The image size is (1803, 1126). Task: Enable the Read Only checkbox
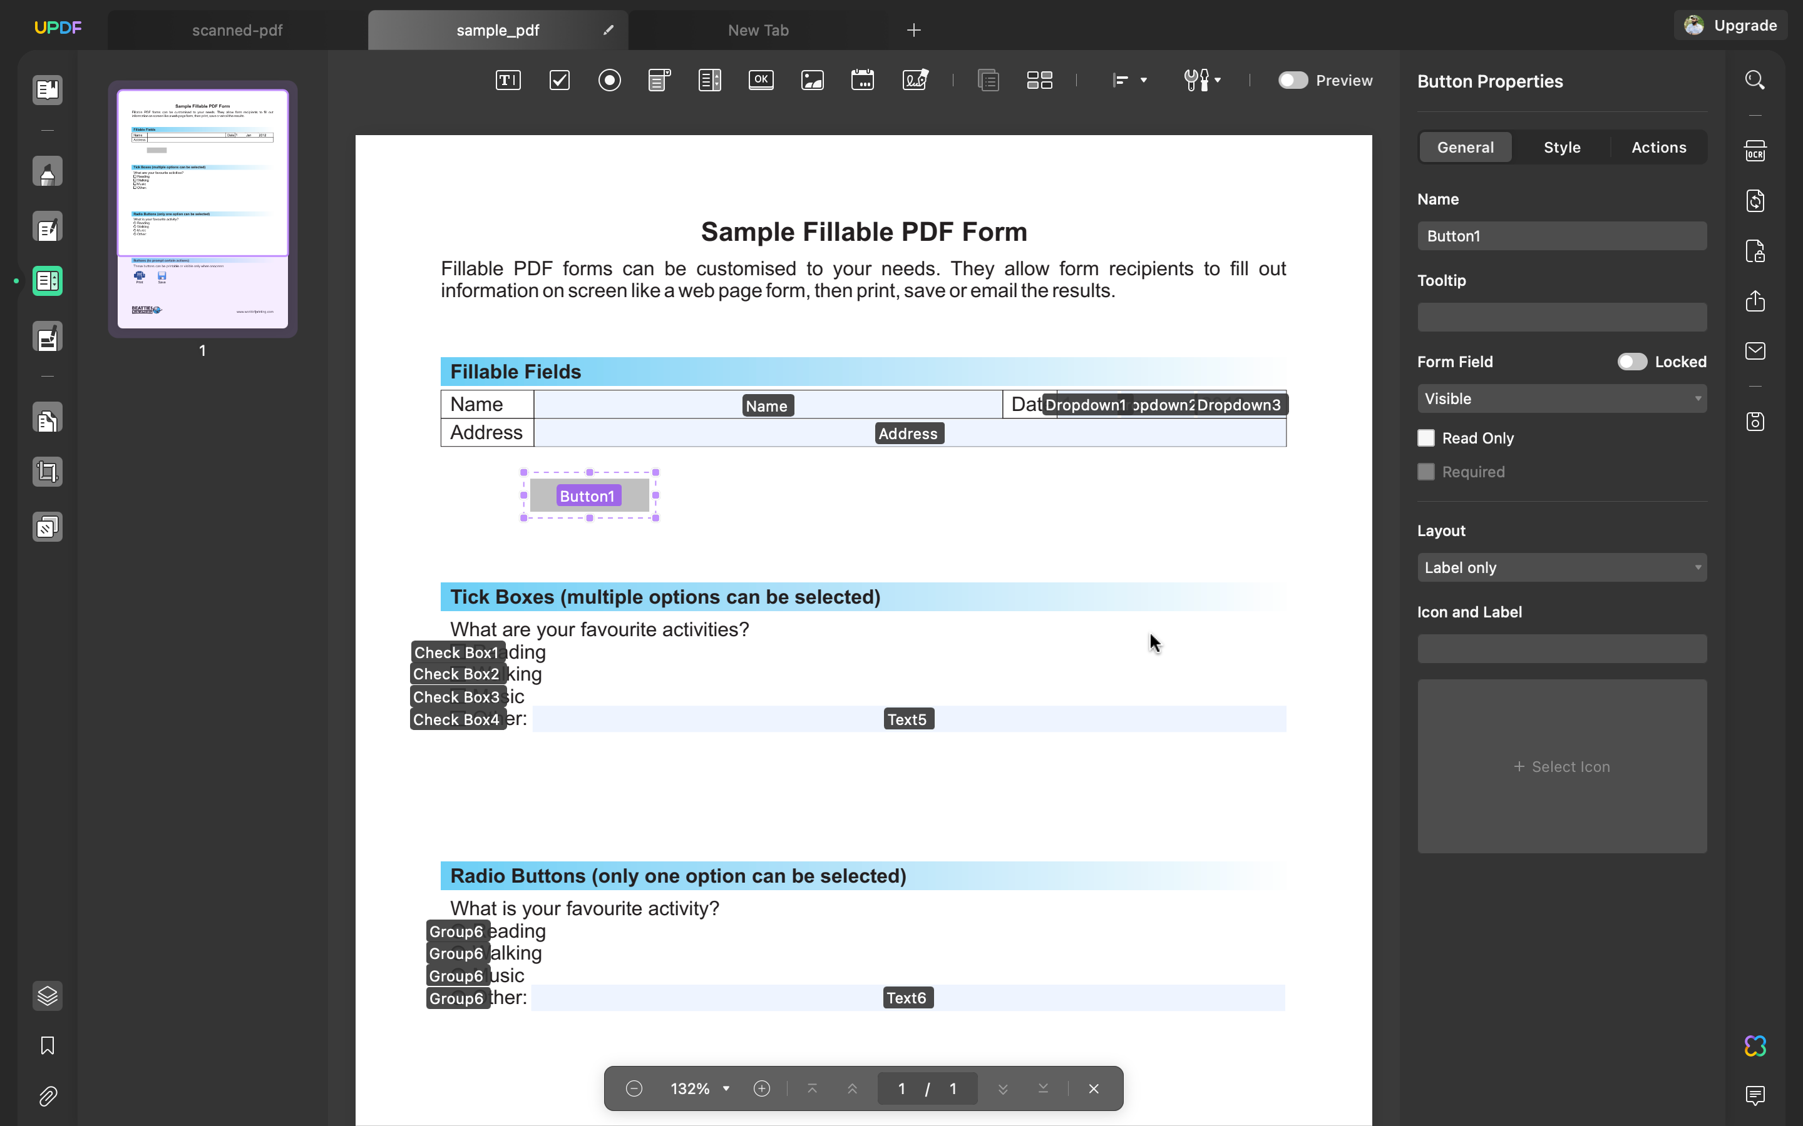click(1426, 438)
